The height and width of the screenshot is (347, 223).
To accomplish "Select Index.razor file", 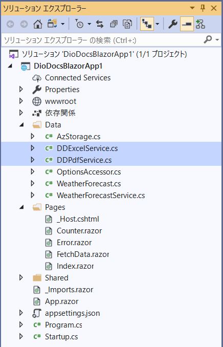I will click(x=75, y=266).
